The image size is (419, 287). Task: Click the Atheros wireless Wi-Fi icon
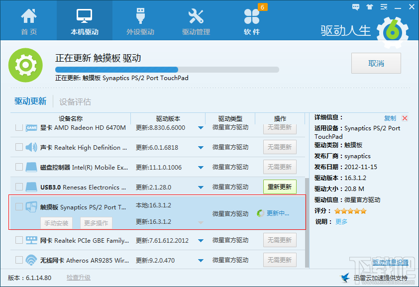click(x=31, y=260)
